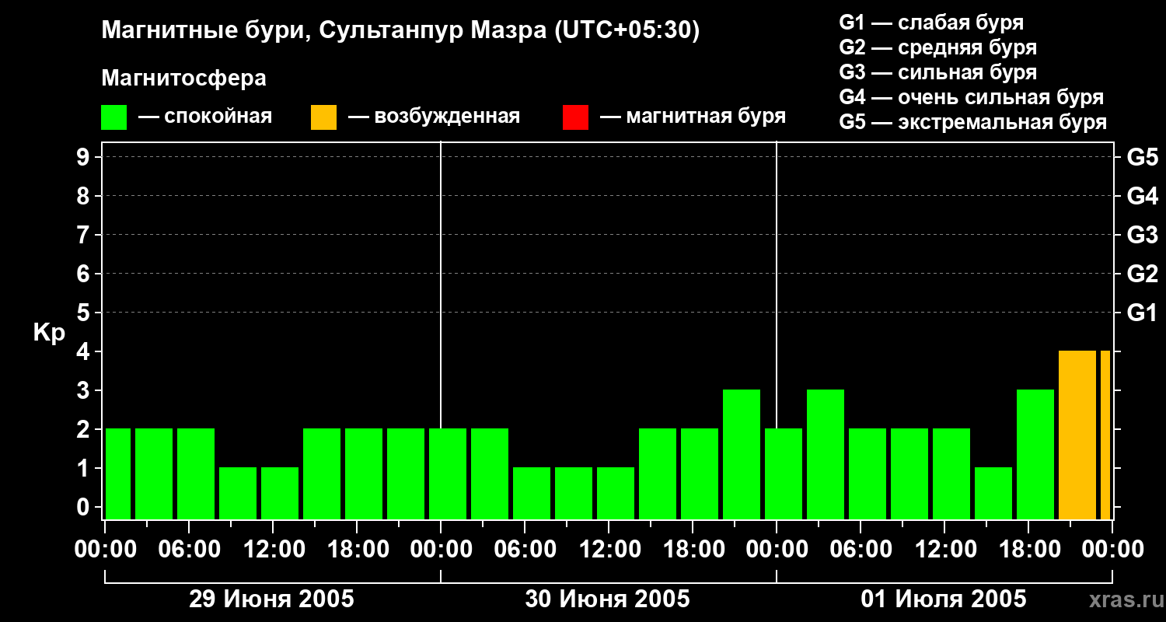
Task: Click the 'G5' right axis label
Action: click(1143, 157)
